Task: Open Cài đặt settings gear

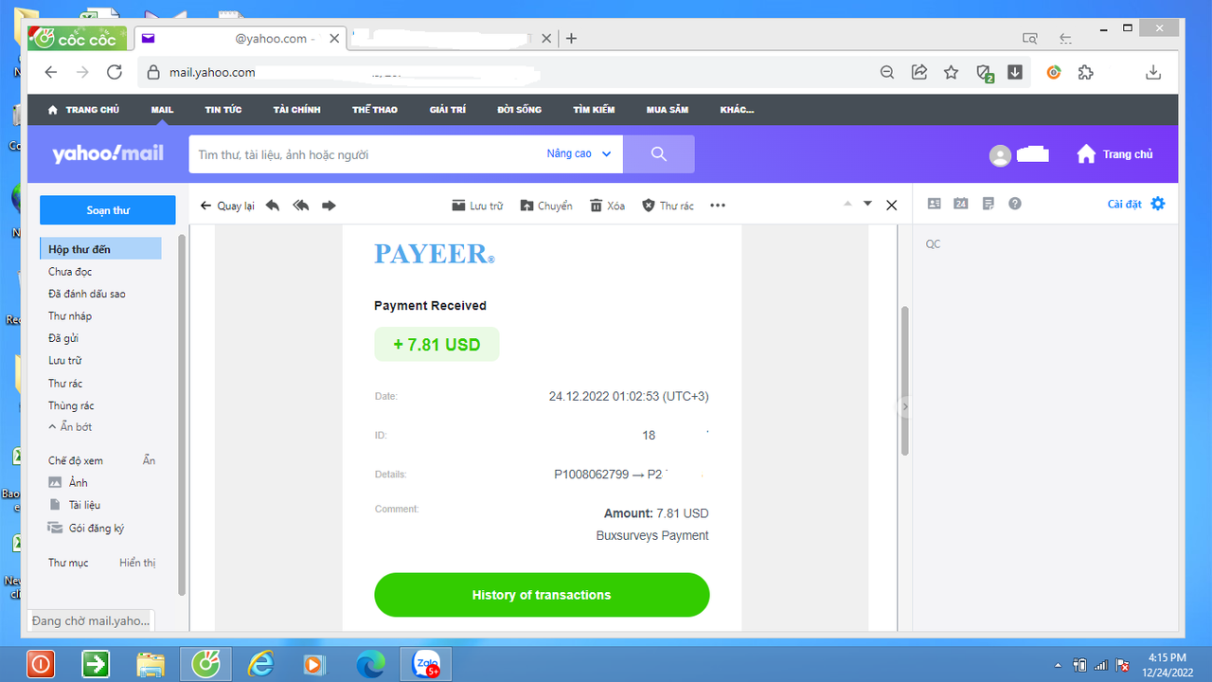Action: [x=1136, y=204]
